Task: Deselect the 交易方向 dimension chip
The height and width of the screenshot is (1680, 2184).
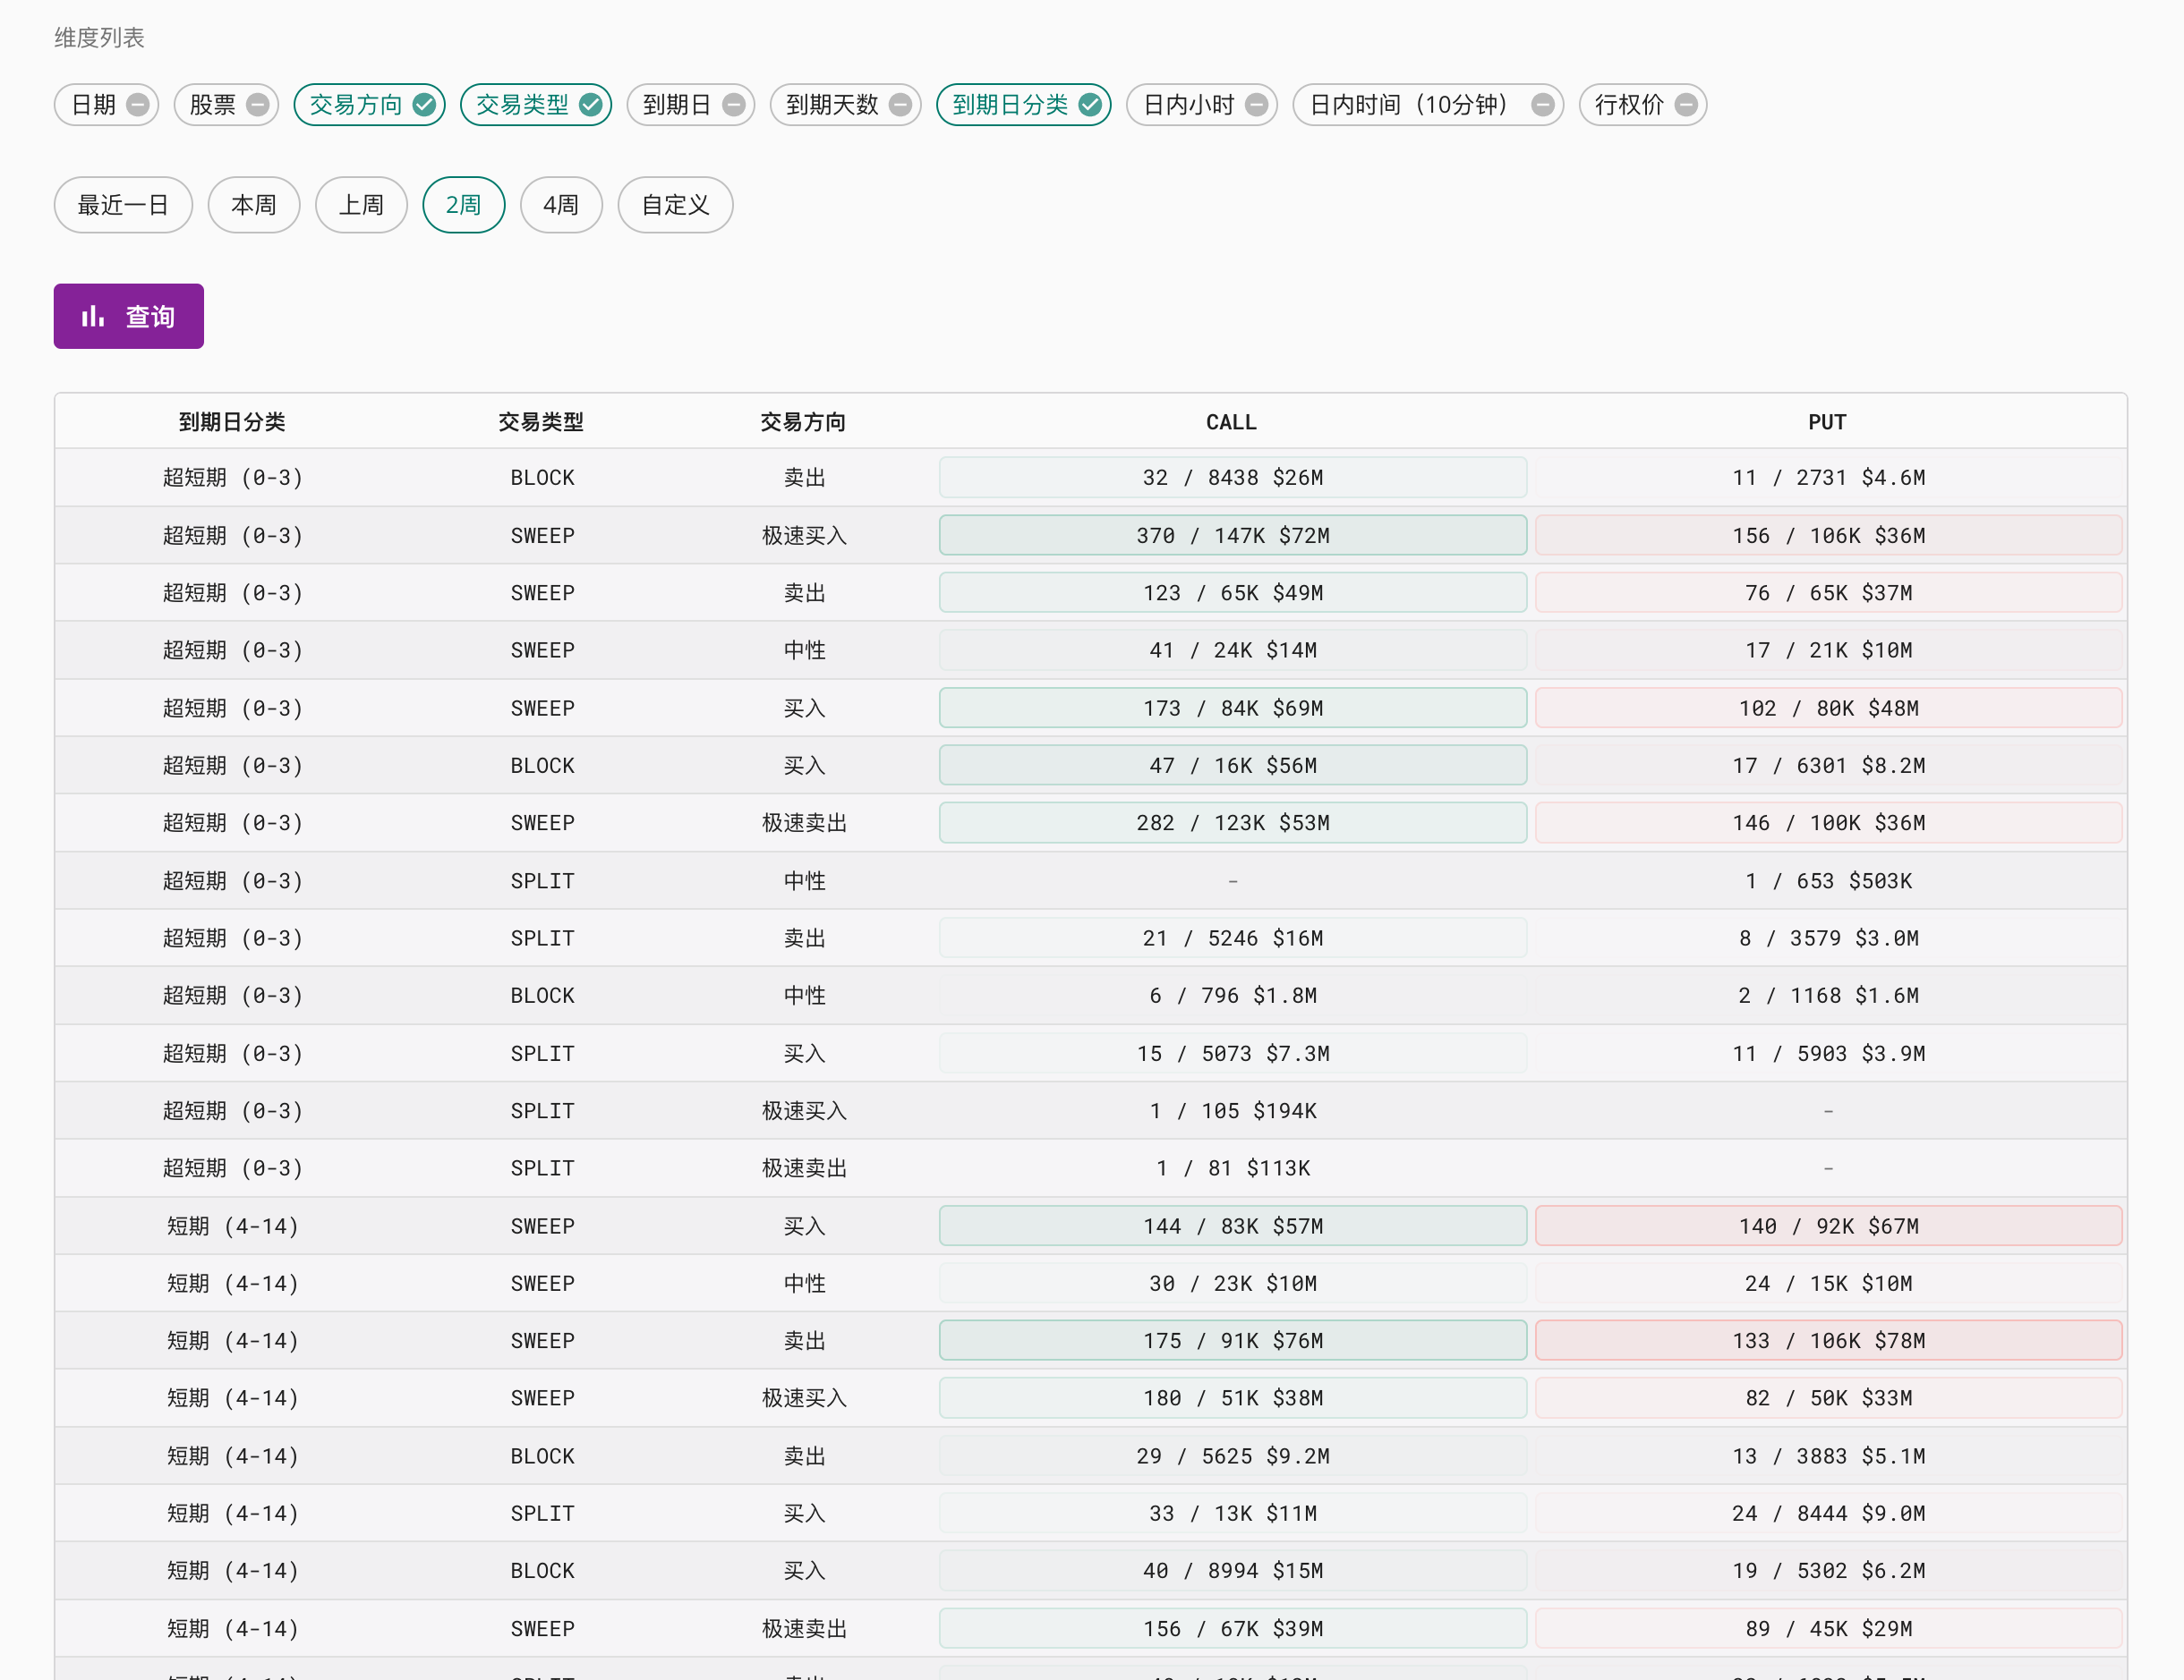Action: pyautogui.click(x=369, y=105)
